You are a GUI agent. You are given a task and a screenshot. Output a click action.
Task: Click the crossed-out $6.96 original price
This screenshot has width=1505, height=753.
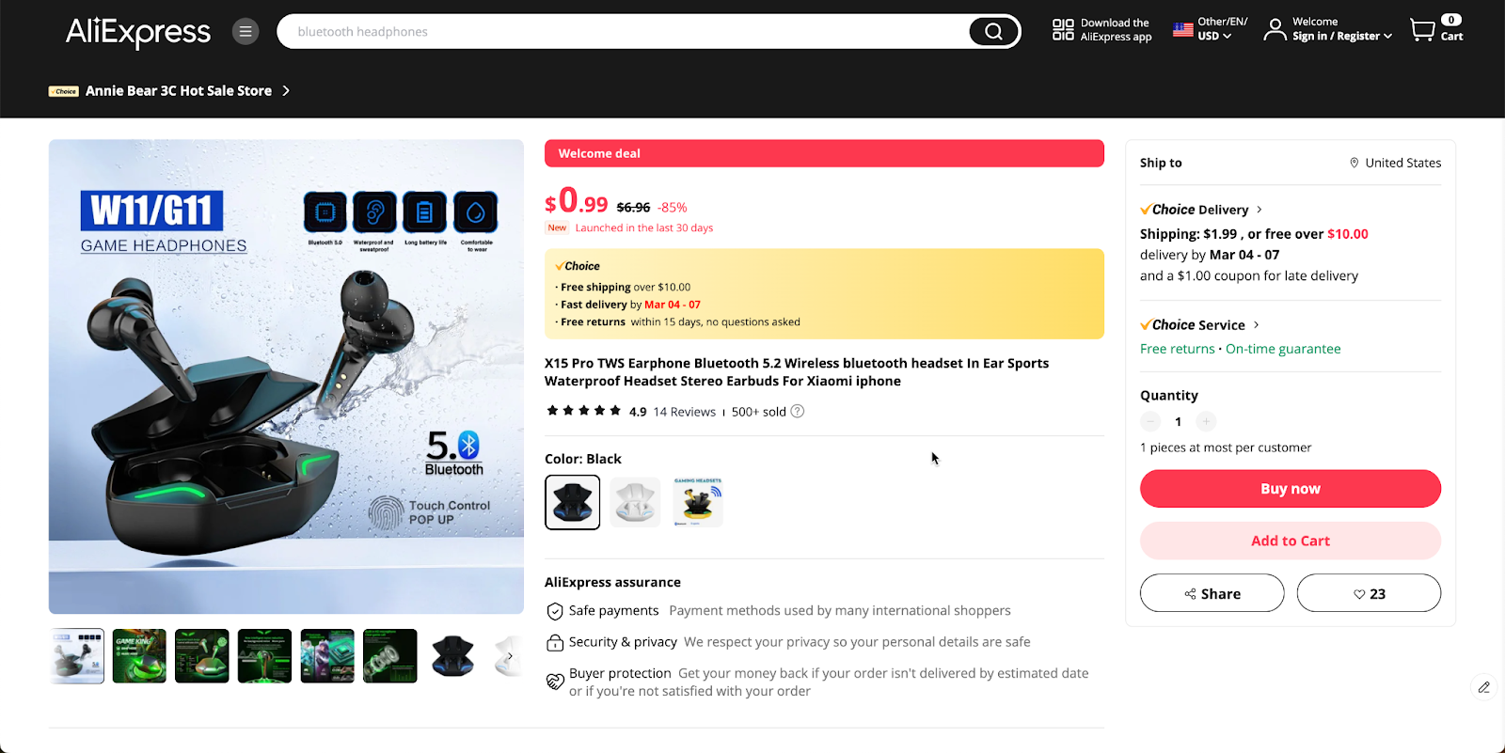coord(633,208)
